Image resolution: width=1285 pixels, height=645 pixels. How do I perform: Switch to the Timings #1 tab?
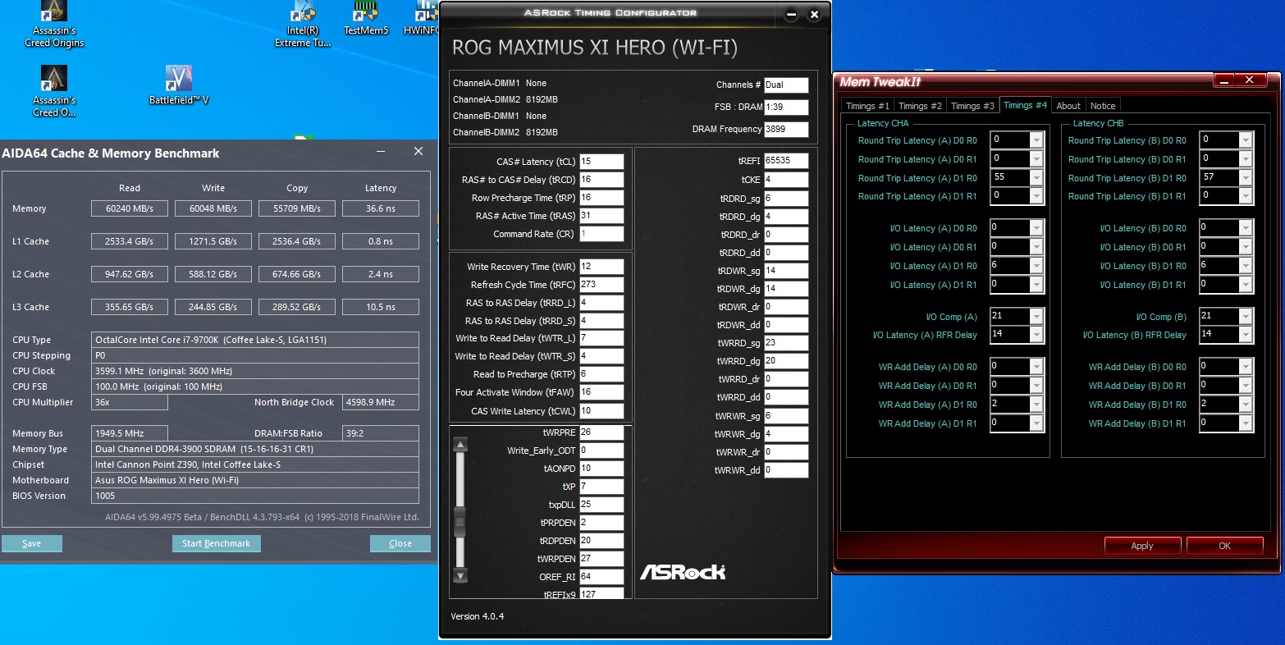[867, 106]
